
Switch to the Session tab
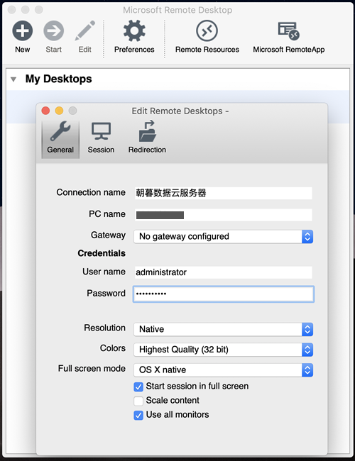[x=101, y=138]
